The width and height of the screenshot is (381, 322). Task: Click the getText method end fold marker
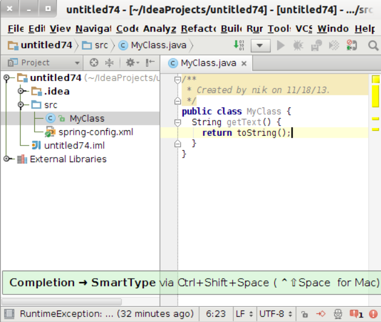point(177,144)
